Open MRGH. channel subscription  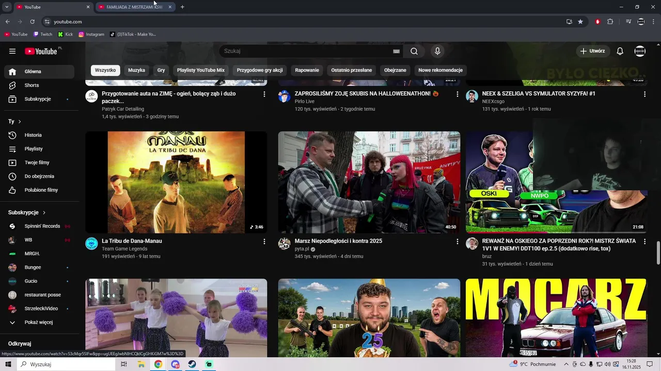tap(39, 254)
